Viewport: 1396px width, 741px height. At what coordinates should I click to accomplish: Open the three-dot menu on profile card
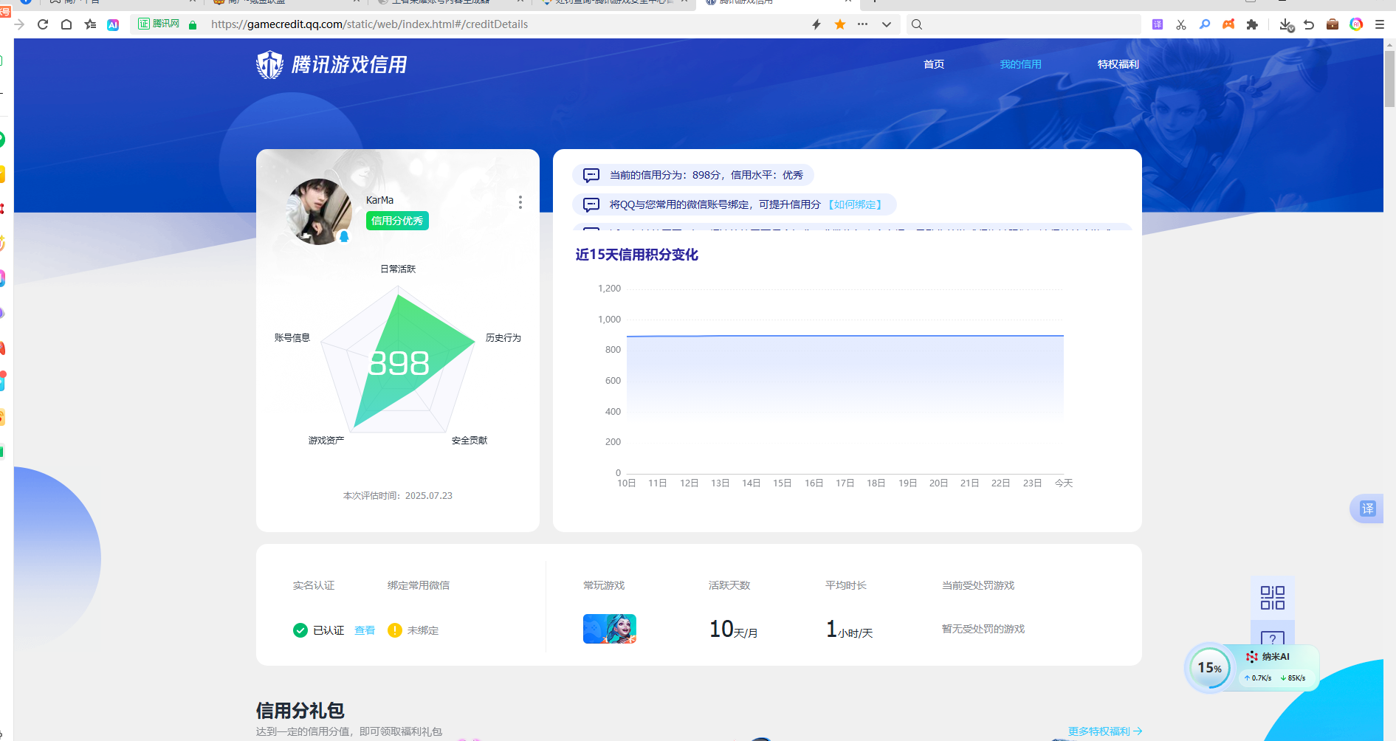point(520,202)
